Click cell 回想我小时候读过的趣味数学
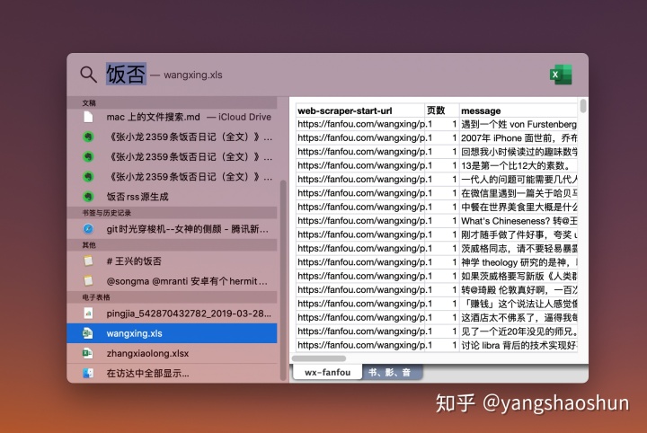 click(x=518, y=152)
